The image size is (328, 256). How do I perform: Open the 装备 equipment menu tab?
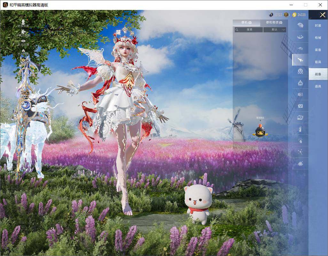pyautogui.click(x=318, y=50)
